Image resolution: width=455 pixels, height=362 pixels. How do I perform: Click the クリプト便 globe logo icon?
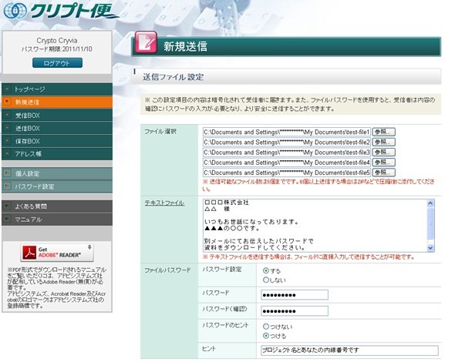(x=15, y=11)
